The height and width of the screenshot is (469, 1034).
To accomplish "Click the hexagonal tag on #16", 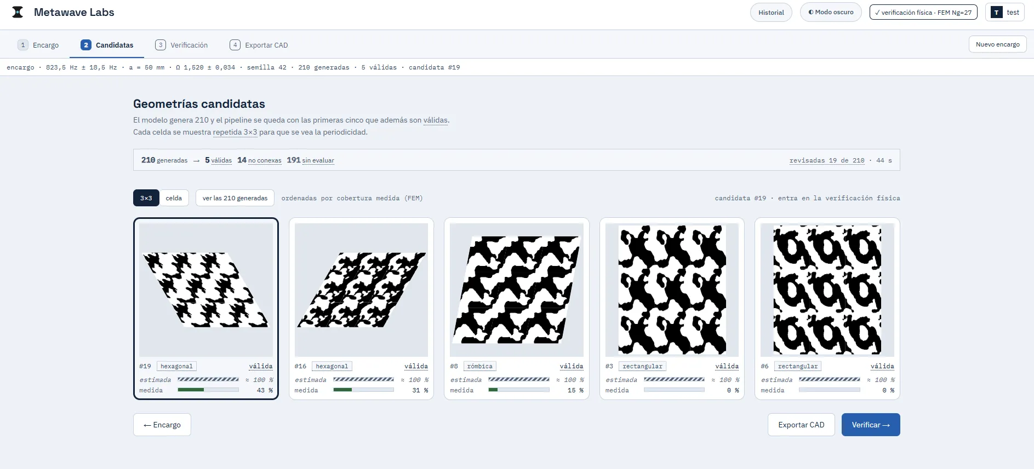I will click(x=332, y=366).
